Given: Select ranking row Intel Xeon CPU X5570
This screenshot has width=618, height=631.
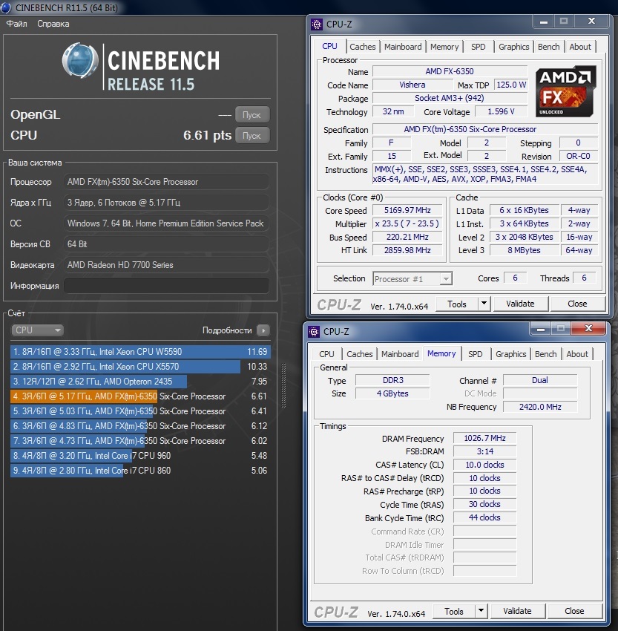Looking at the screenshot, I should (140, 367).
